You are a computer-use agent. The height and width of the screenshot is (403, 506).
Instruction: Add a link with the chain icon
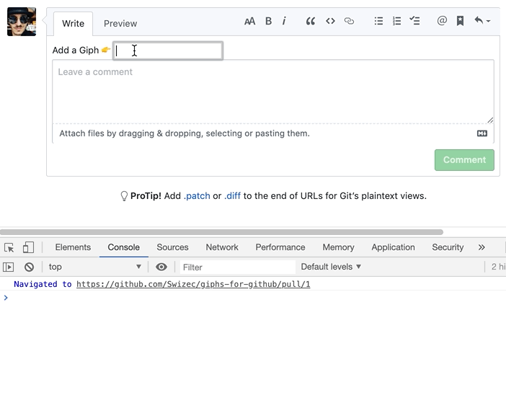point(349,22)
